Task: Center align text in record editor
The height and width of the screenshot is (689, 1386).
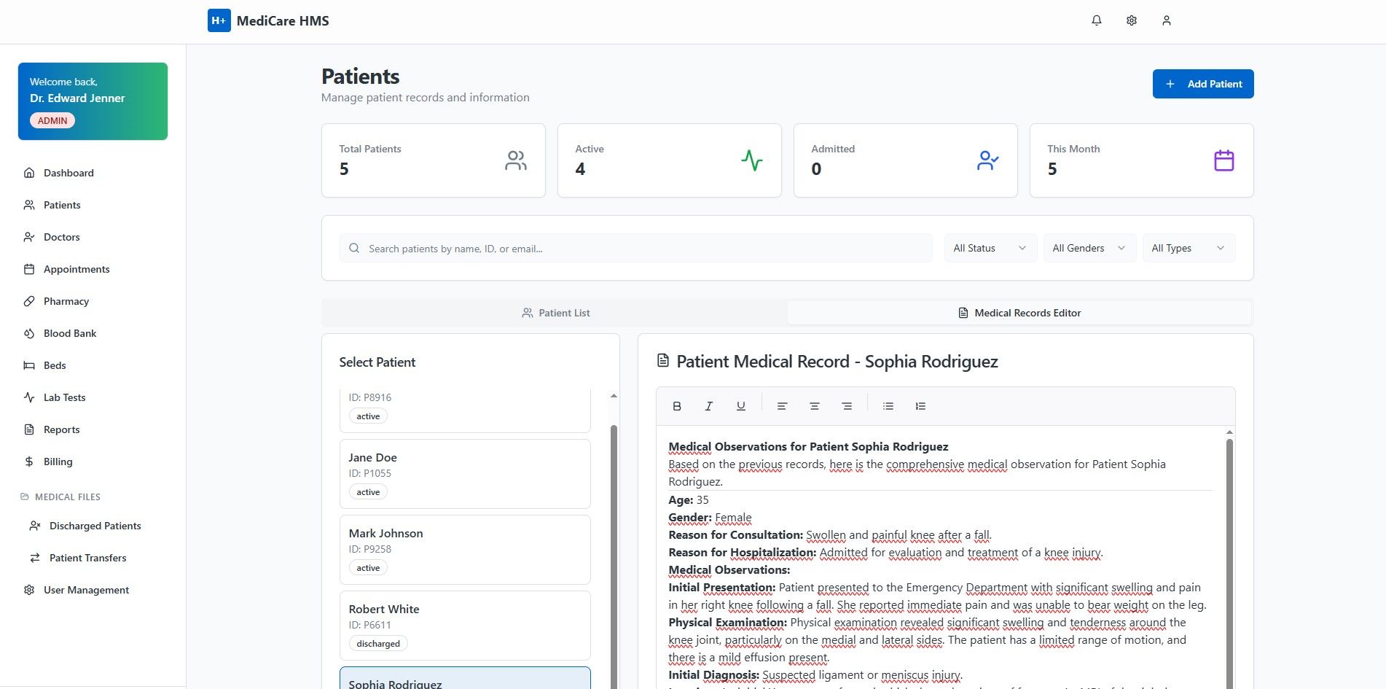Action: click(x=814, y=406)
